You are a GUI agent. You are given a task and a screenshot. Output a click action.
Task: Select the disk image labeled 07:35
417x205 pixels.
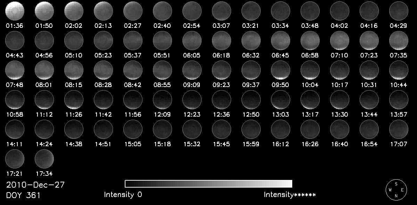tap(399, 40)
